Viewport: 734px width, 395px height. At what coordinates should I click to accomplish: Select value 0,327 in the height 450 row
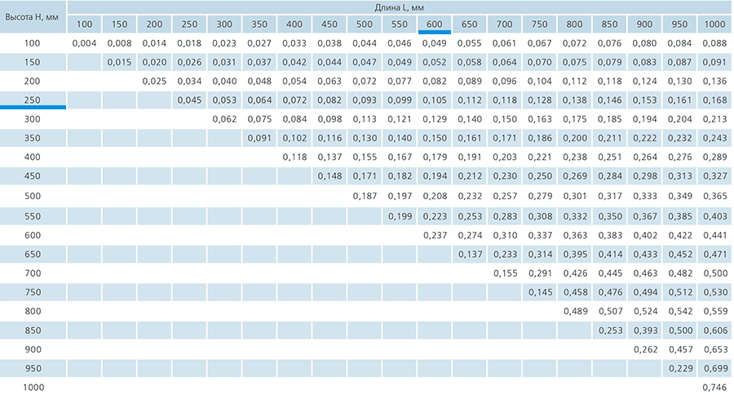pos(714,176)
